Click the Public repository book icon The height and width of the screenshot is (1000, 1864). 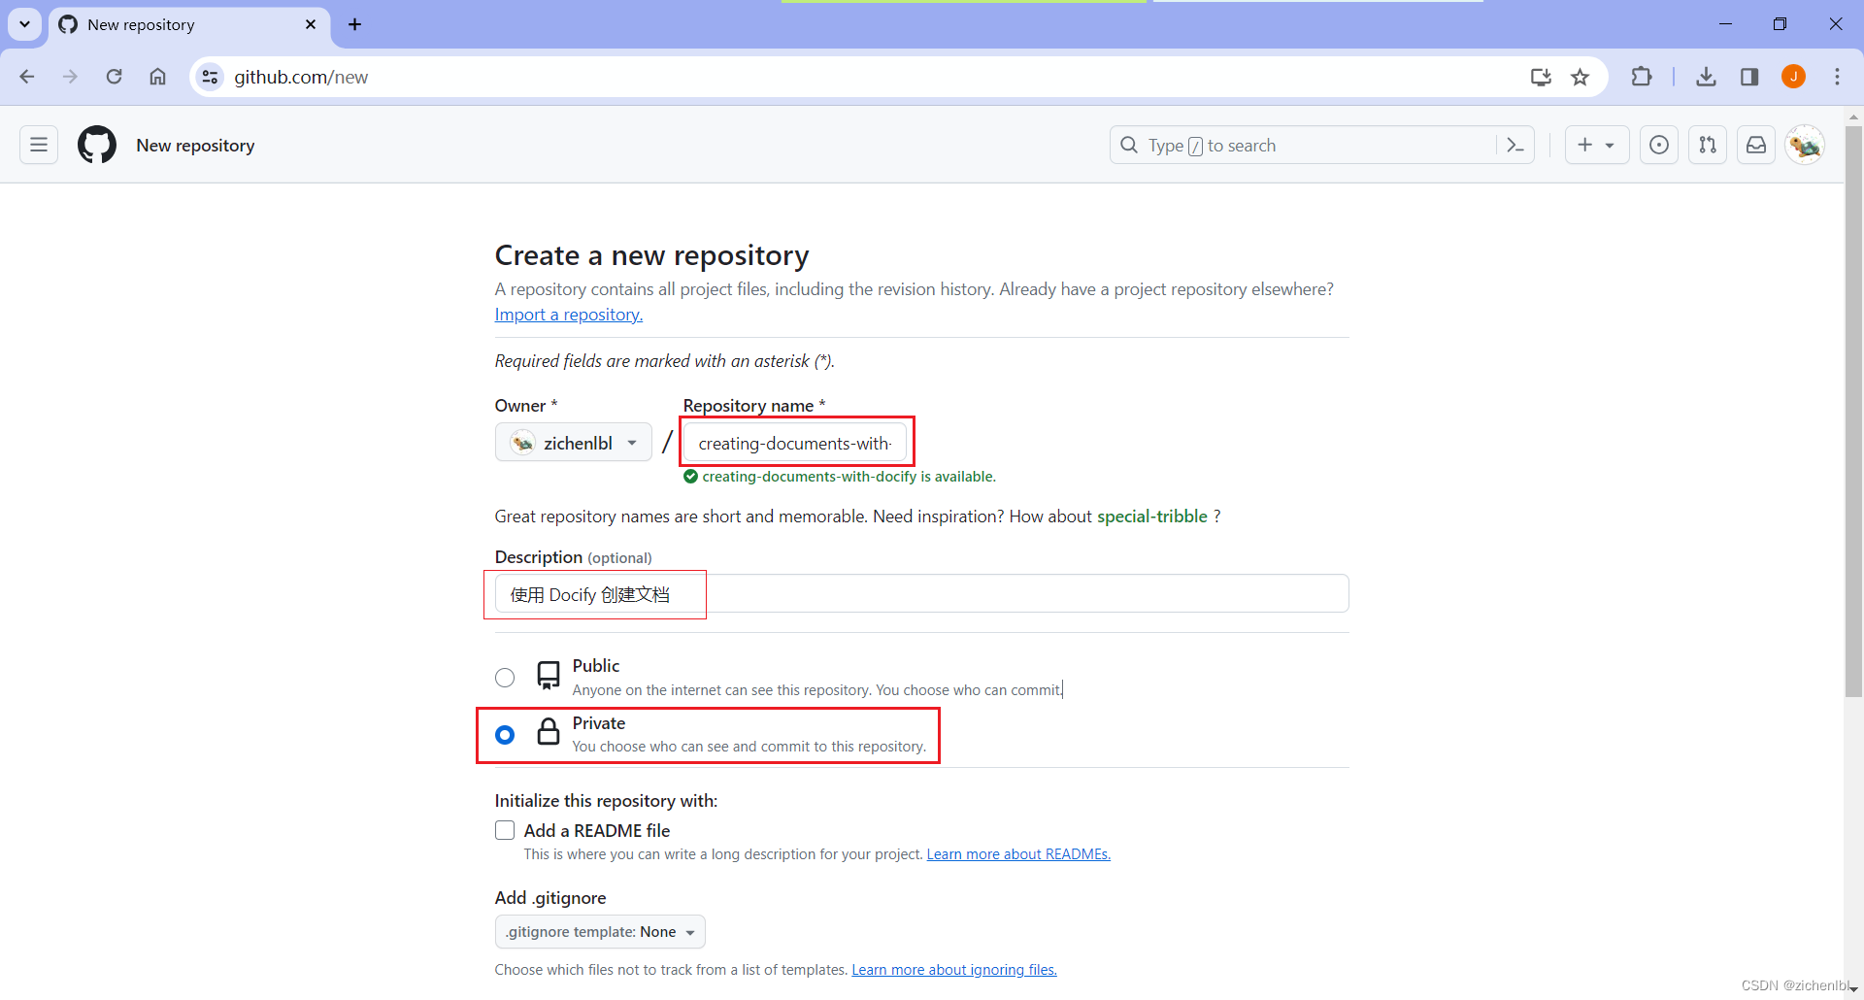click(549, 676)
